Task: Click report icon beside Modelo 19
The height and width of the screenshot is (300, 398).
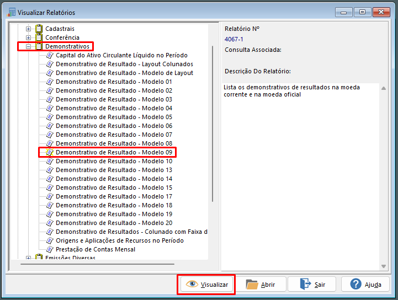Action: point(50,215)
